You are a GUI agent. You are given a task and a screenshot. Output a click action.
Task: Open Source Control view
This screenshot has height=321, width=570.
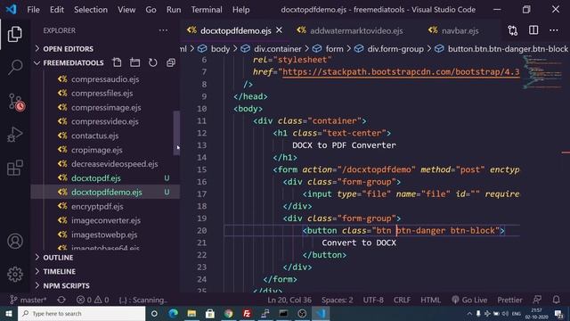tap(16, 102)
